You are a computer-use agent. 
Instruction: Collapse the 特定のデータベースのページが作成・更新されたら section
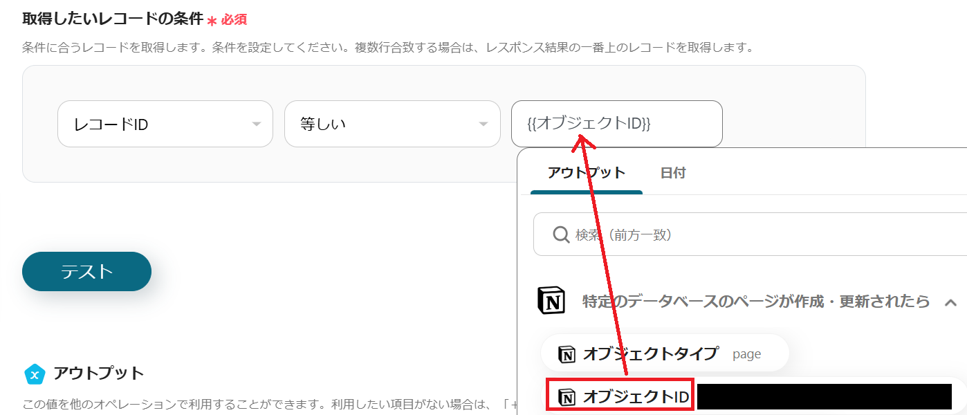[x=950, y=302]
